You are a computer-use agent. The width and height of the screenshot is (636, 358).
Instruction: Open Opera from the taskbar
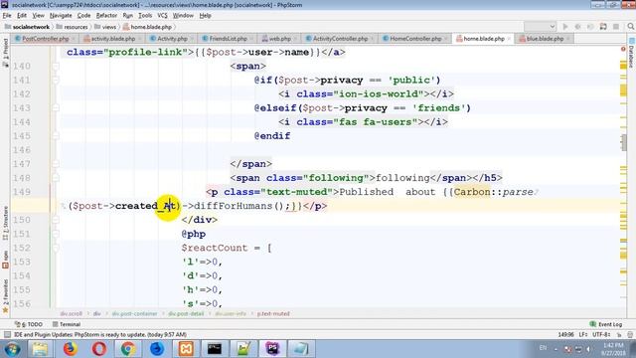pos(99,349)
